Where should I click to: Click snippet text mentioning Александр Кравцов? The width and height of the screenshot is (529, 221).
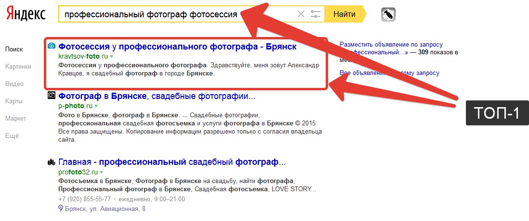tap(188, 69)
